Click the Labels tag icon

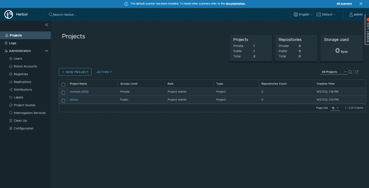10,97
